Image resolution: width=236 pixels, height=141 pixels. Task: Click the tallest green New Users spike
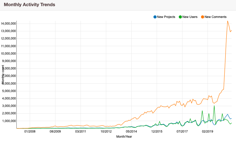[214, 106]
